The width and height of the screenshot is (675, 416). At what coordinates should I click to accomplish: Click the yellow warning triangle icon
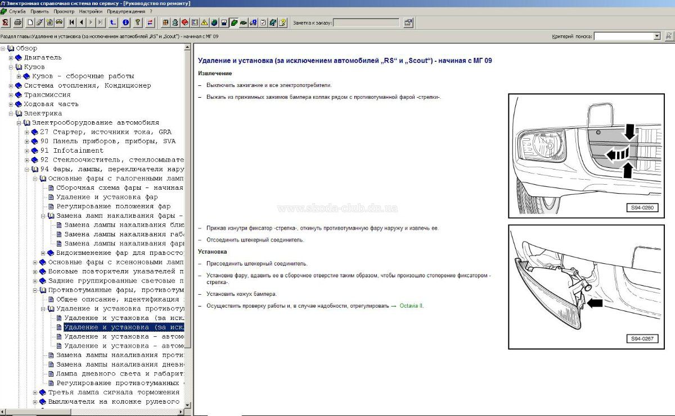pyautogui.click(x=204, y=22)
